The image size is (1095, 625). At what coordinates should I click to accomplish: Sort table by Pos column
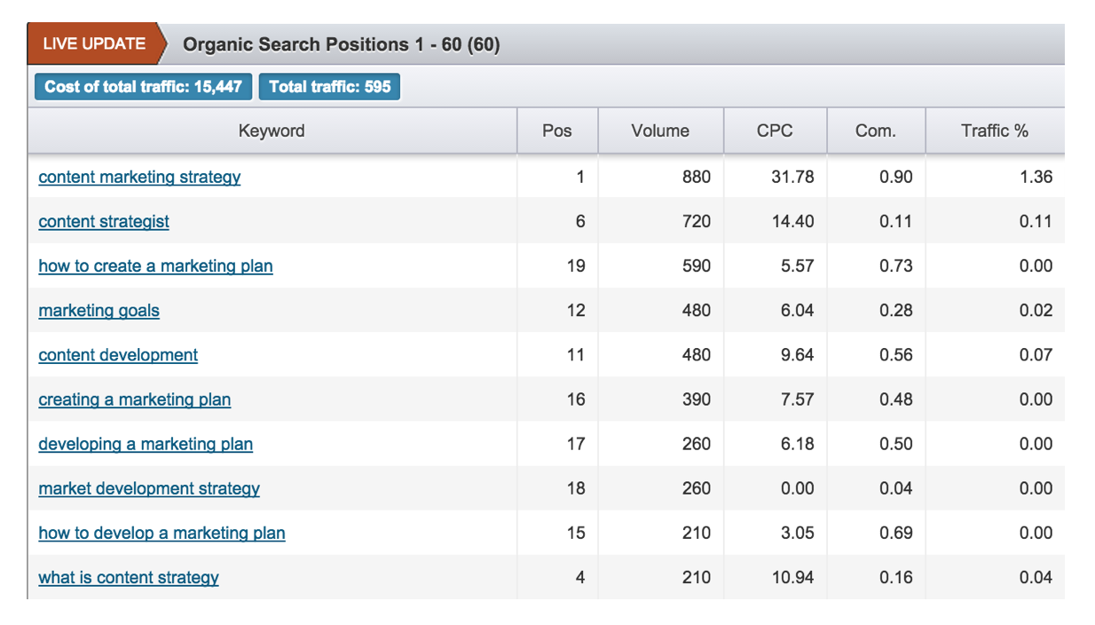click(x=557, y=131)
